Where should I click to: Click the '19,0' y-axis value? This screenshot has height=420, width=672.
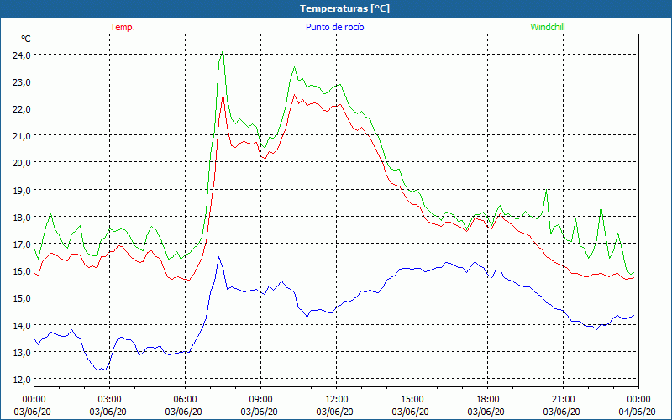pos(22,191)
